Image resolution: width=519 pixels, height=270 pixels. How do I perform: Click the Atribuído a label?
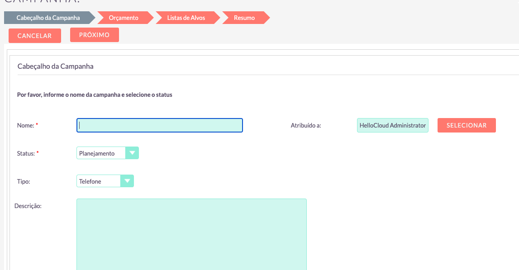pos(306,125)
